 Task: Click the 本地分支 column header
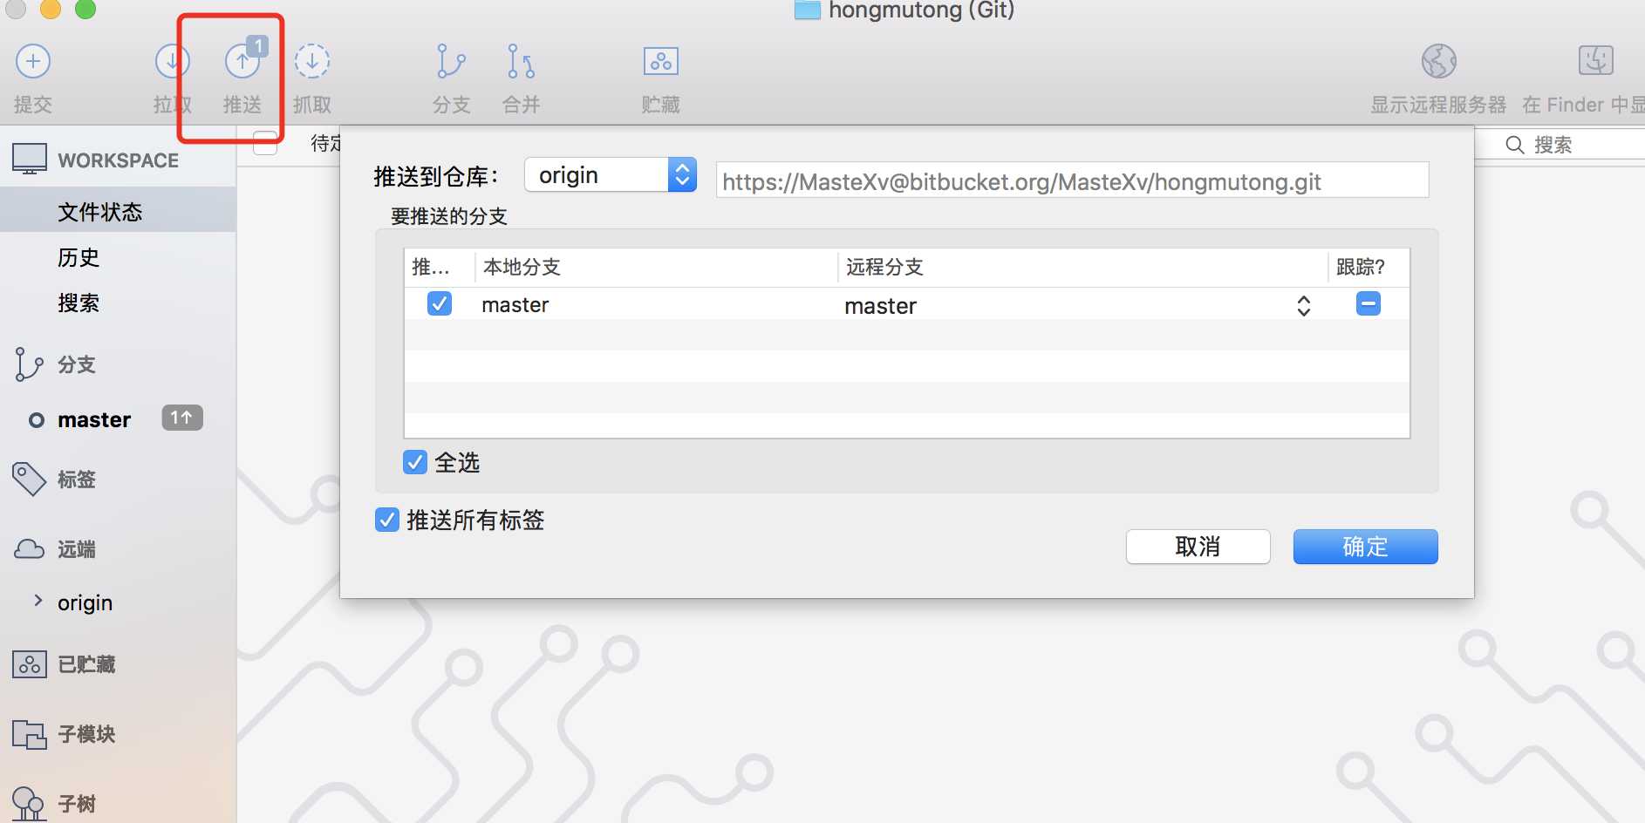(x=656, y=267)
